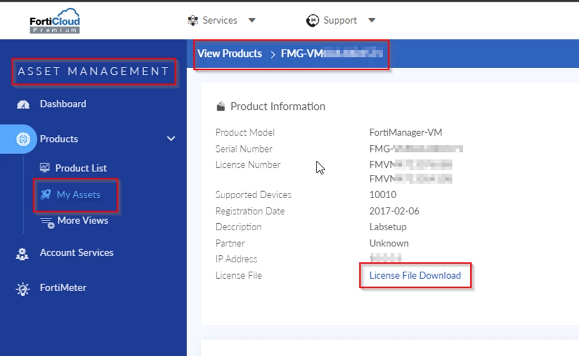Open Product List submenu item

(x=81, y=169)
